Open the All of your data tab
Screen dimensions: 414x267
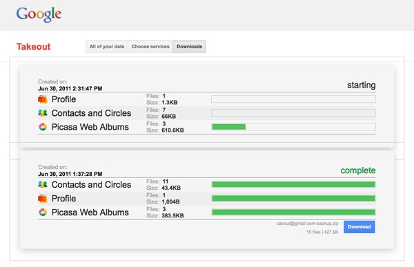coord(107,46)
